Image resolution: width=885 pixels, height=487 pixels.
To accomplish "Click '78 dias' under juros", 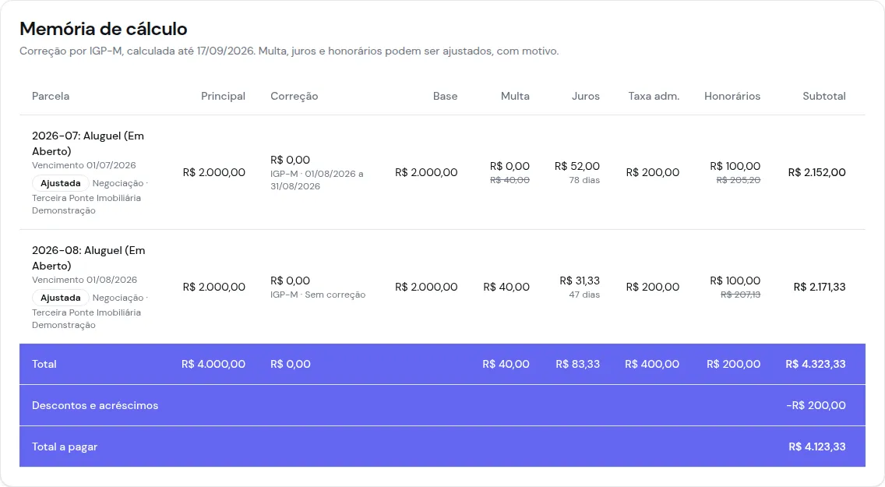I will pos(584,180).
